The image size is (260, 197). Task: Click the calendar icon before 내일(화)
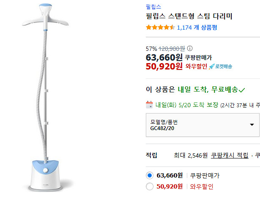[x=149, y=105]
